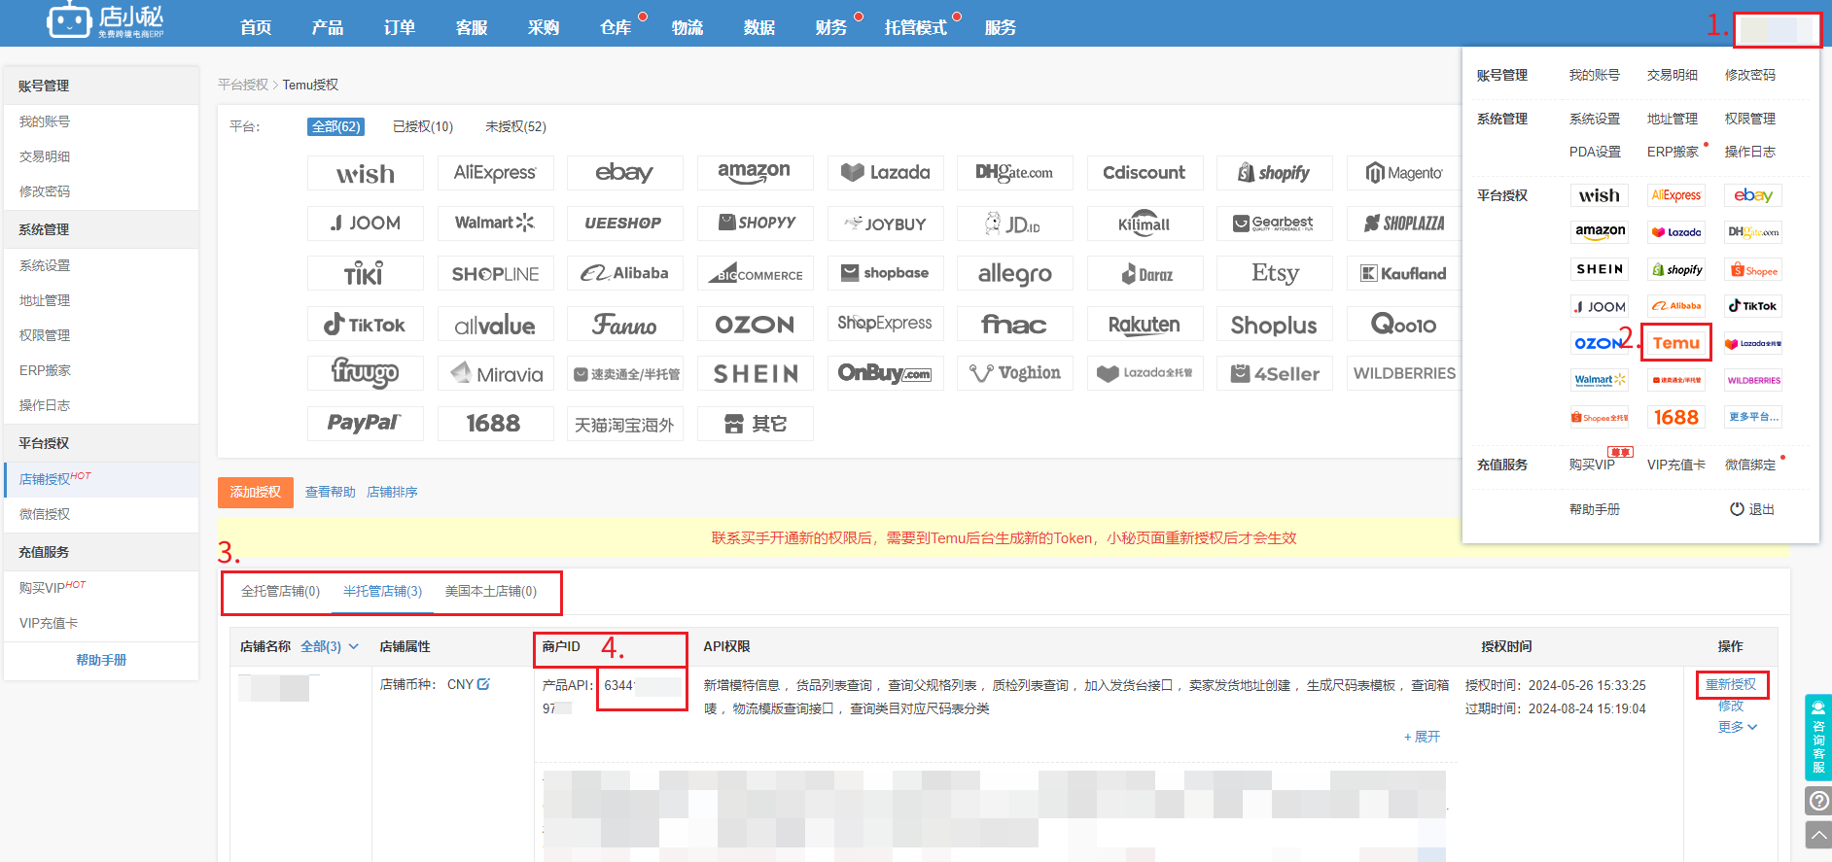Open the 财务 top menu
1832x862 pixels.
[x=831, y=27]
